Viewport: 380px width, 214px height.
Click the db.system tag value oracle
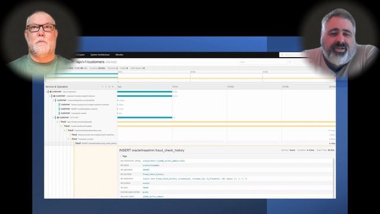[x=146, y=183]
